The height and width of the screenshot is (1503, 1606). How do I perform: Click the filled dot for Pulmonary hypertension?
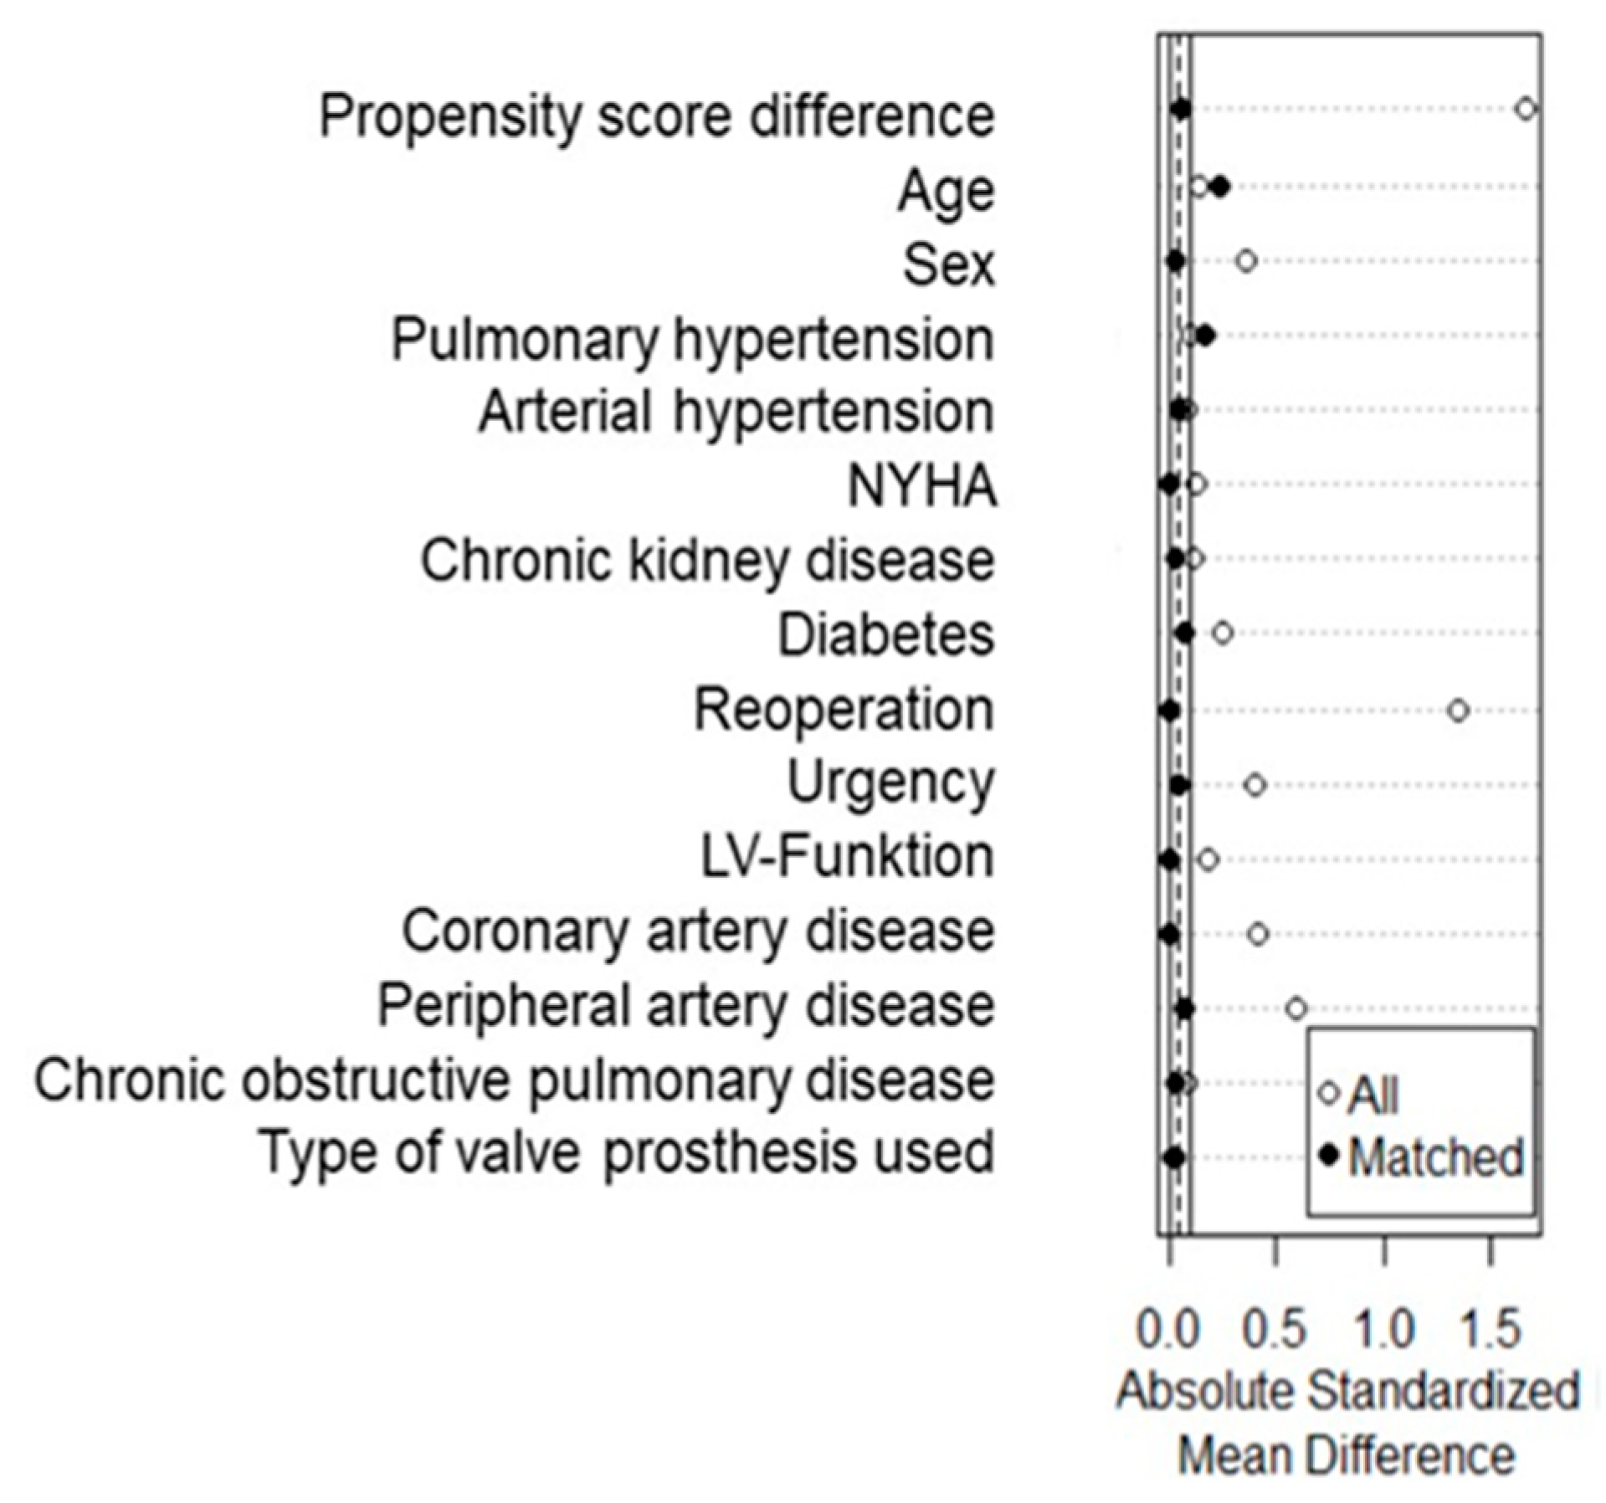click(1205, 336)
